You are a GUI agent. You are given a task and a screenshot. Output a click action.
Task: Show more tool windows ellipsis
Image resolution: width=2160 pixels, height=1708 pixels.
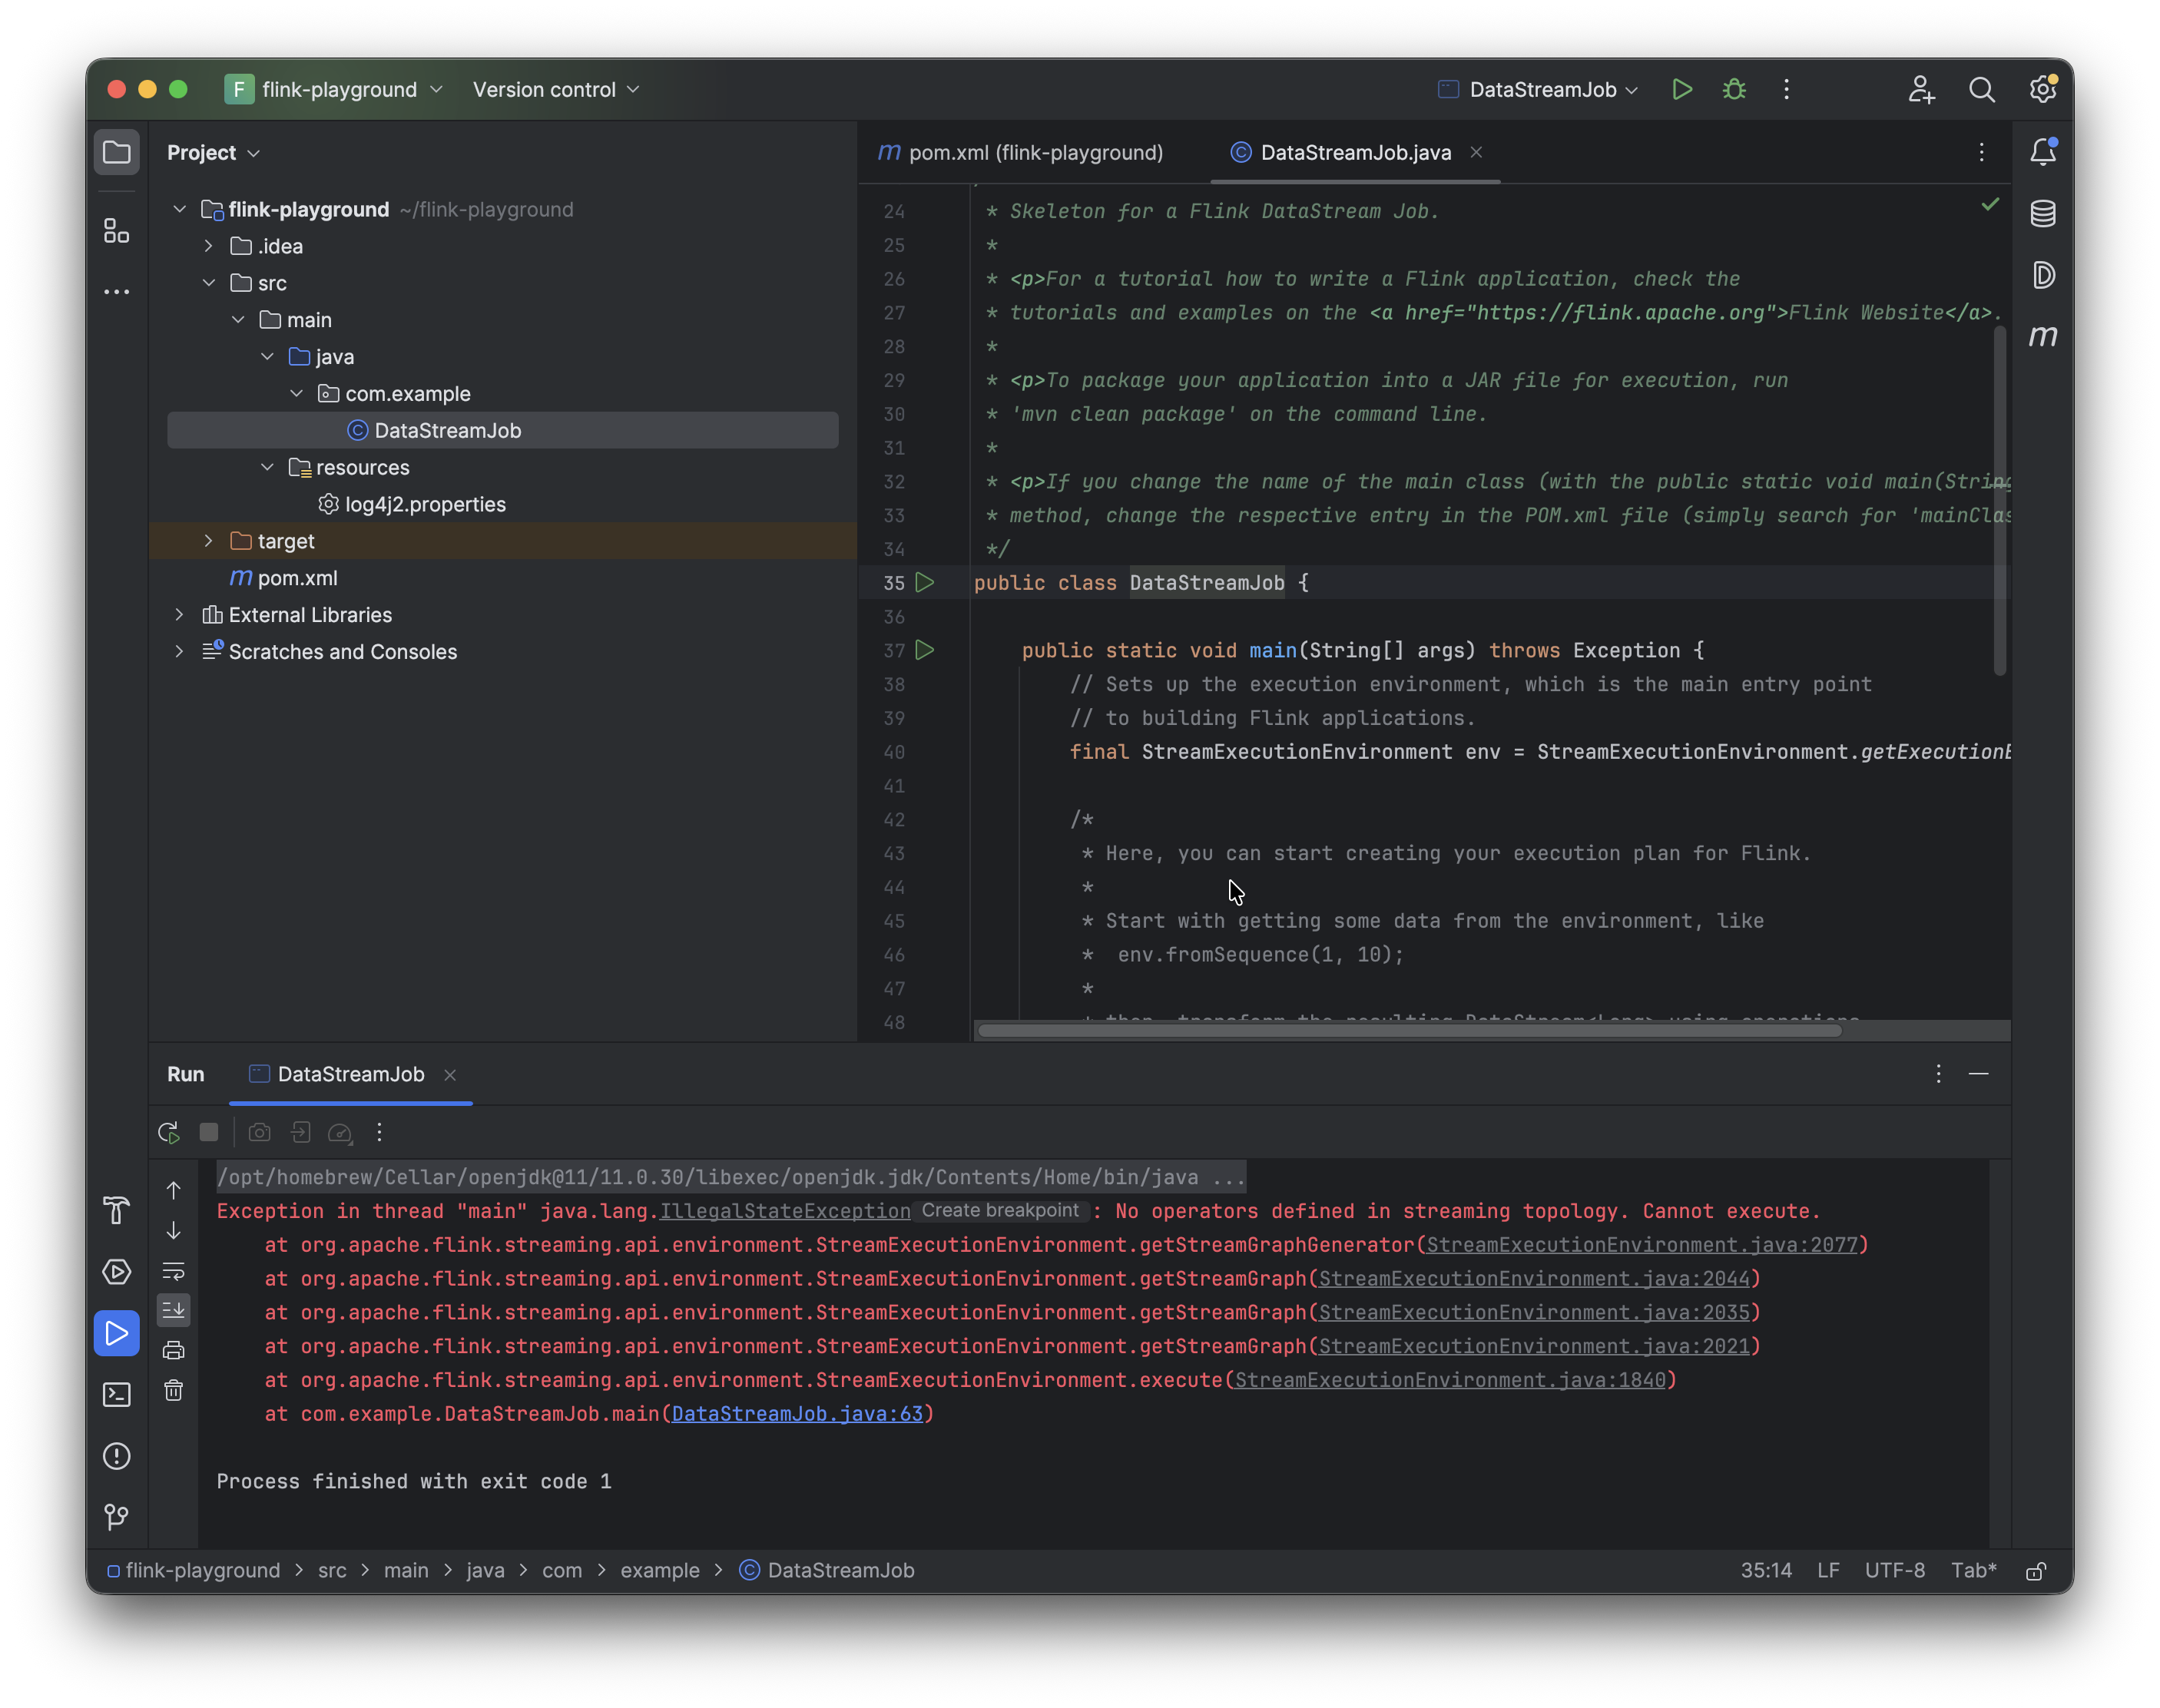(117, 292)
